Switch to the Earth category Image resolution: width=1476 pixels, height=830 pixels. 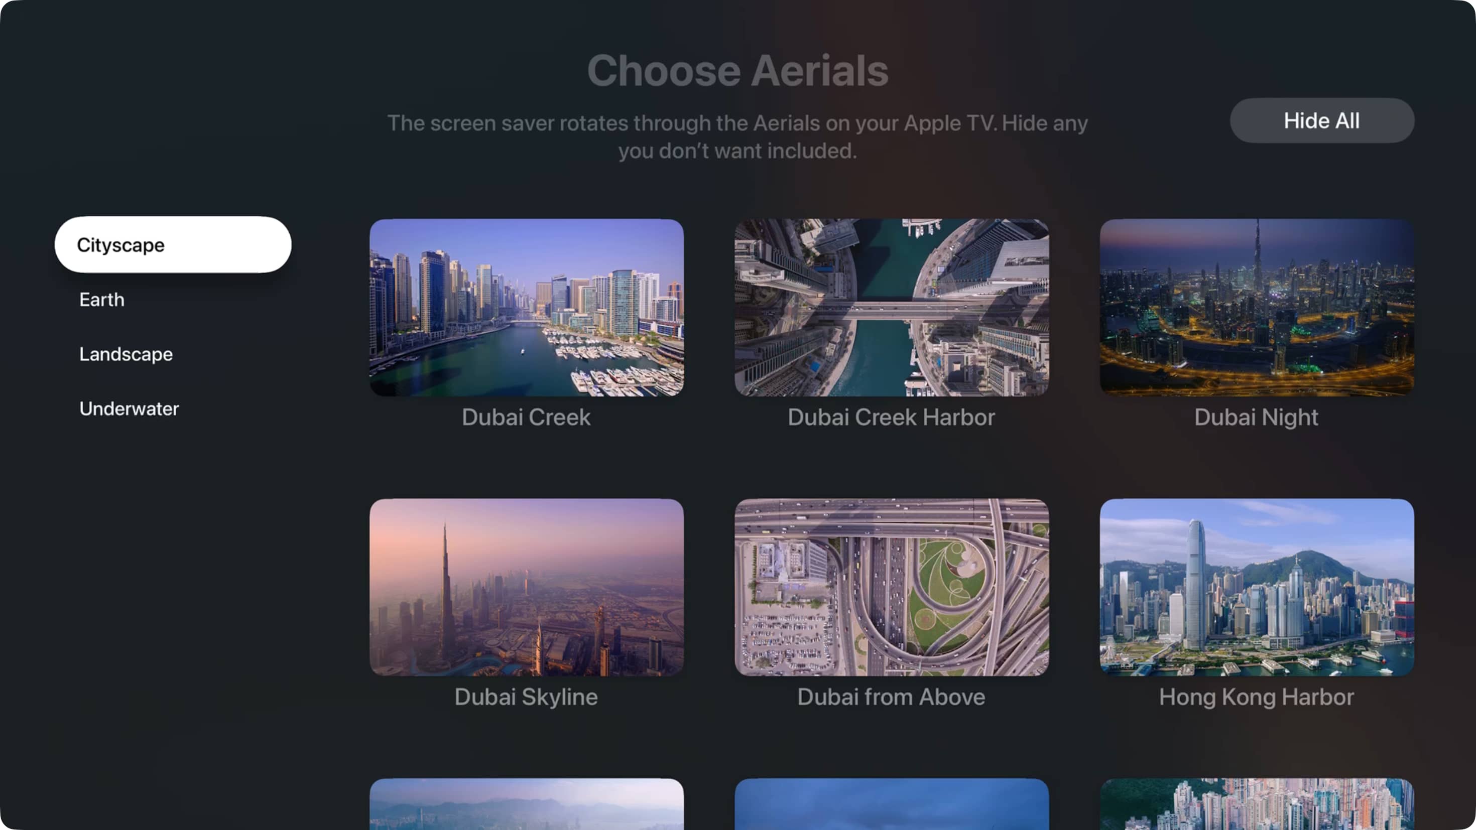[101, 300]
